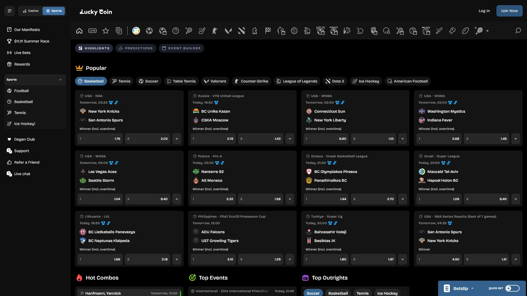527x296 pixels.
Task: Expand more markets for Washington Mystics match
Action: pos(516,139)
